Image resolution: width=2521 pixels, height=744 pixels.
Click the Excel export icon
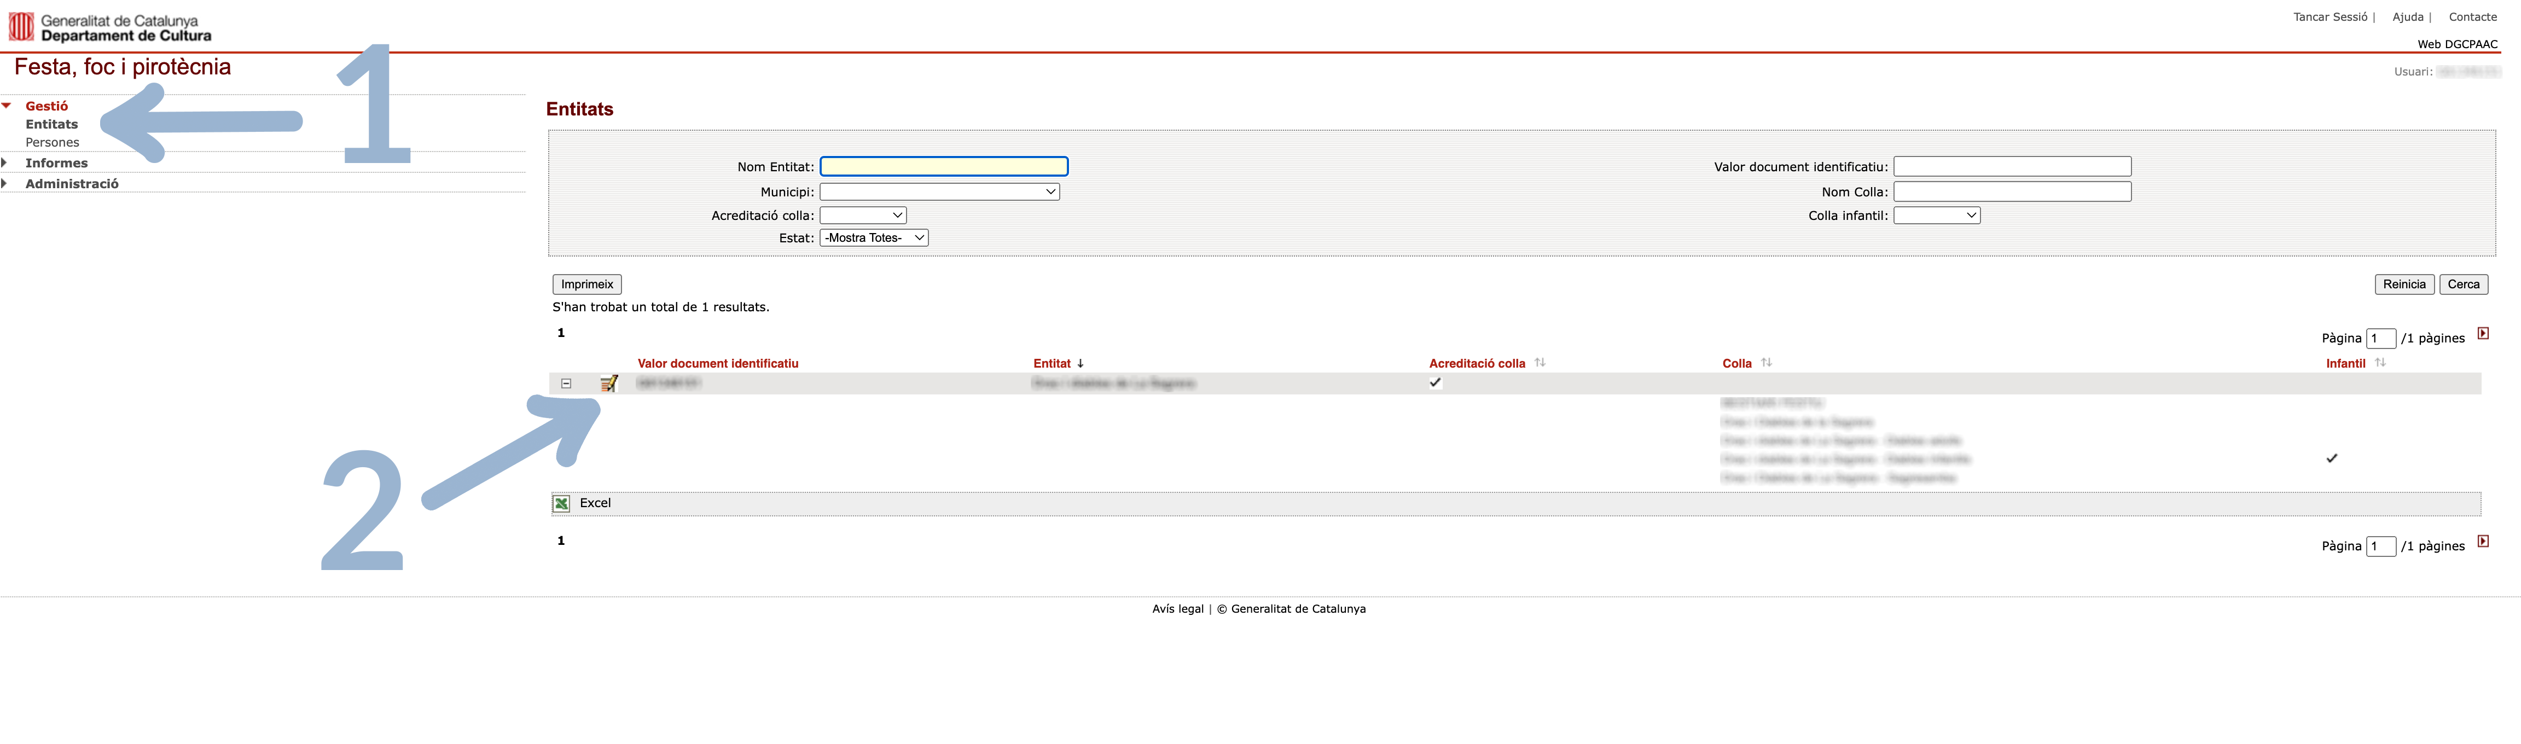click(x=562, y=503)
